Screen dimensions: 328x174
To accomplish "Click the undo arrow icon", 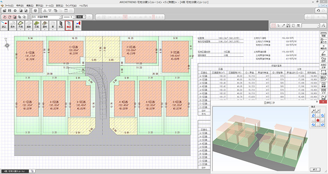I will pos(319,11).
